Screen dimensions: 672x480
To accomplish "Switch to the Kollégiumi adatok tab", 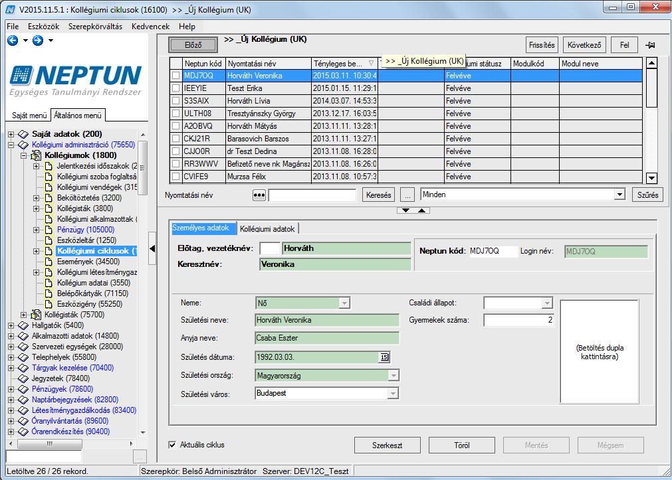I will 267,228.
